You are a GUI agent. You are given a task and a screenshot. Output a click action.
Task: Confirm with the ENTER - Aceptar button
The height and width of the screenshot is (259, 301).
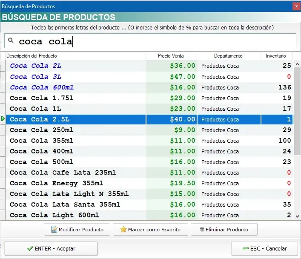(51, 248)
